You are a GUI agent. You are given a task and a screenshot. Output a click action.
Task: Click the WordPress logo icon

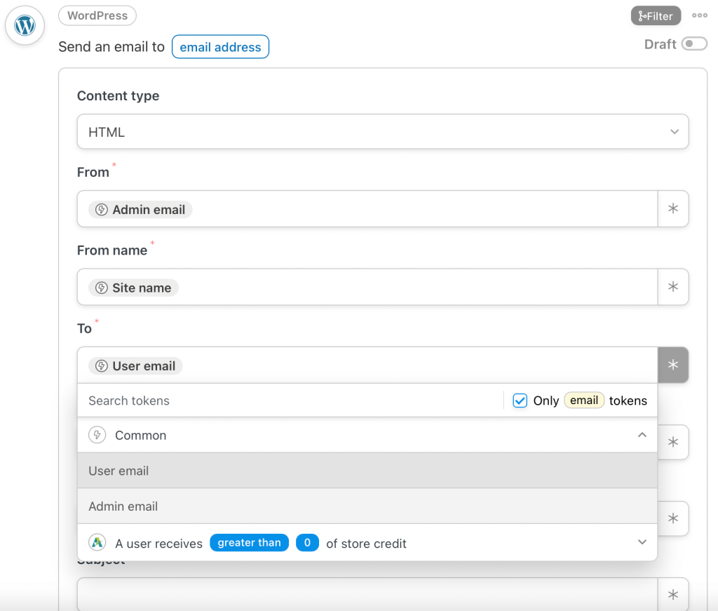[25, 25]
